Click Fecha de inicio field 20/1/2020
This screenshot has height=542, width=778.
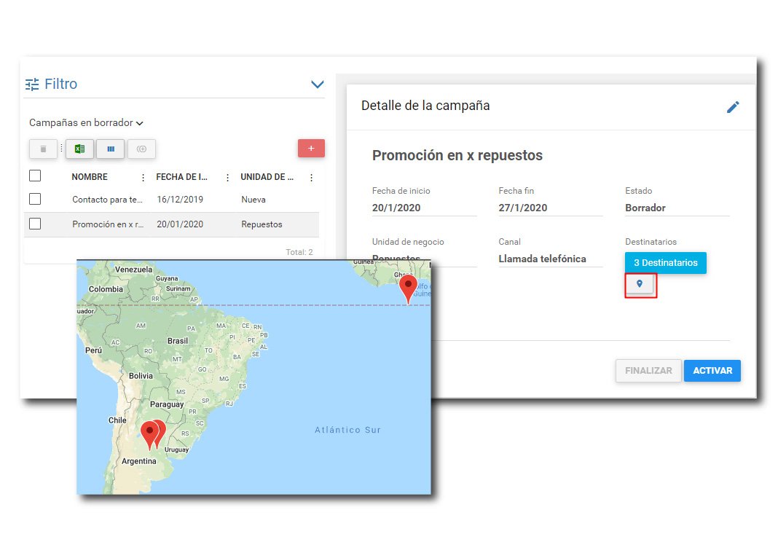424,208
